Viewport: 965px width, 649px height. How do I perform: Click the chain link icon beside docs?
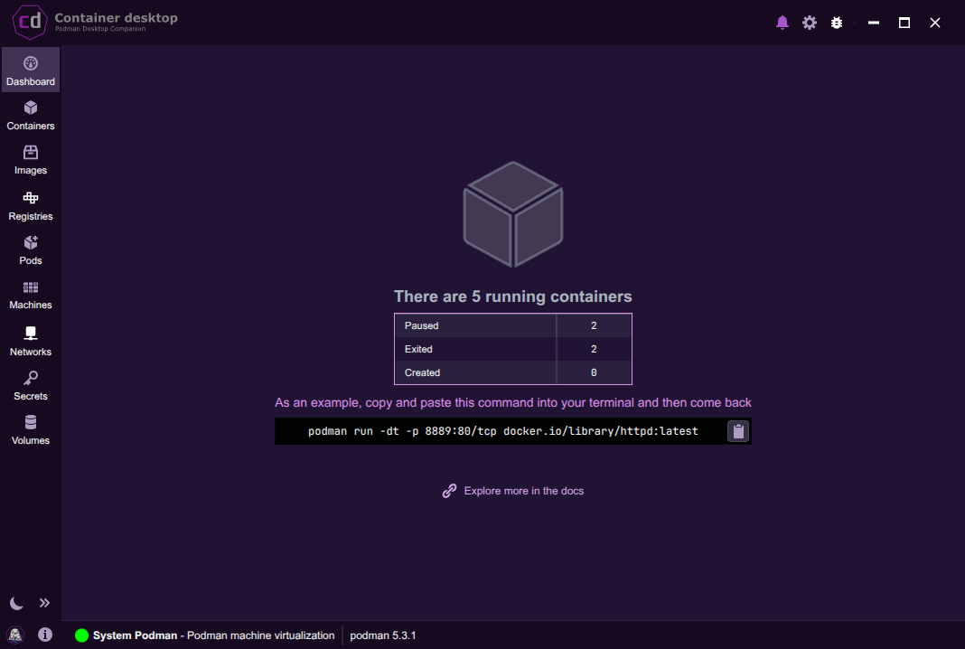(x=449, y=491)
